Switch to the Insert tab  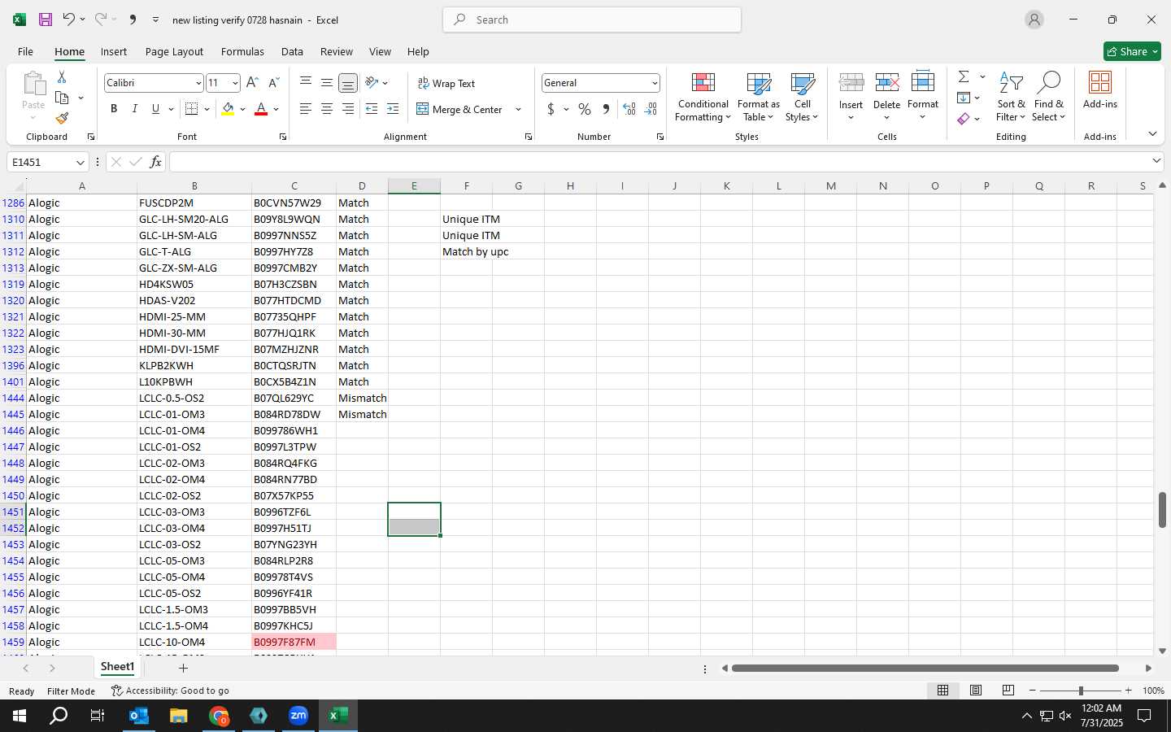(x=114, y=51)
